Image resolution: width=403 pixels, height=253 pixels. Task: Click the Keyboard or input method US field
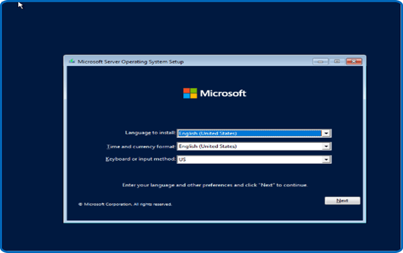(254, 160)
